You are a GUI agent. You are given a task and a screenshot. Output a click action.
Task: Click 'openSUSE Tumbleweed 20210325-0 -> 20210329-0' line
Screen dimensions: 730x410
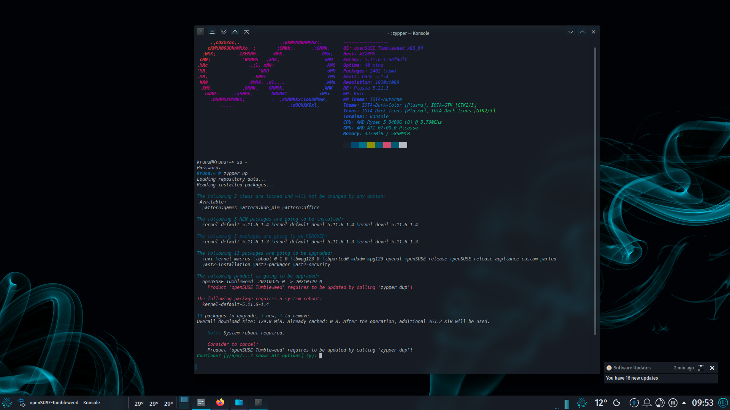pyautogui.click(x=262, y=282)
